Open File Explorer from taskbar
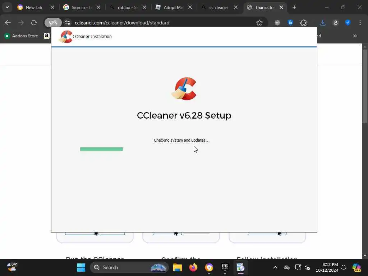This screenshot has height=276, width=368. 178,267
